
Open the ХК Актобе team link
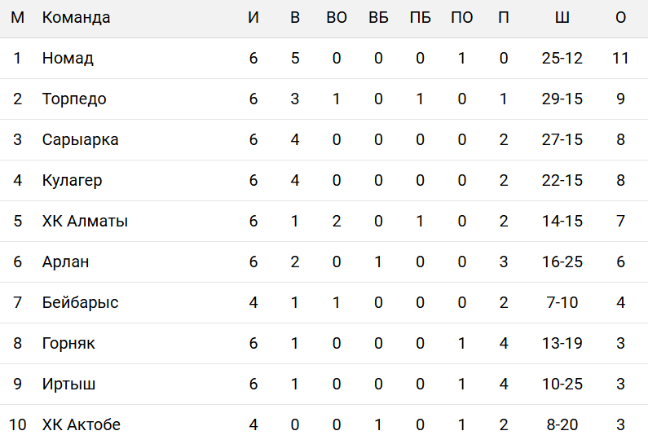(x=81, y=425)
